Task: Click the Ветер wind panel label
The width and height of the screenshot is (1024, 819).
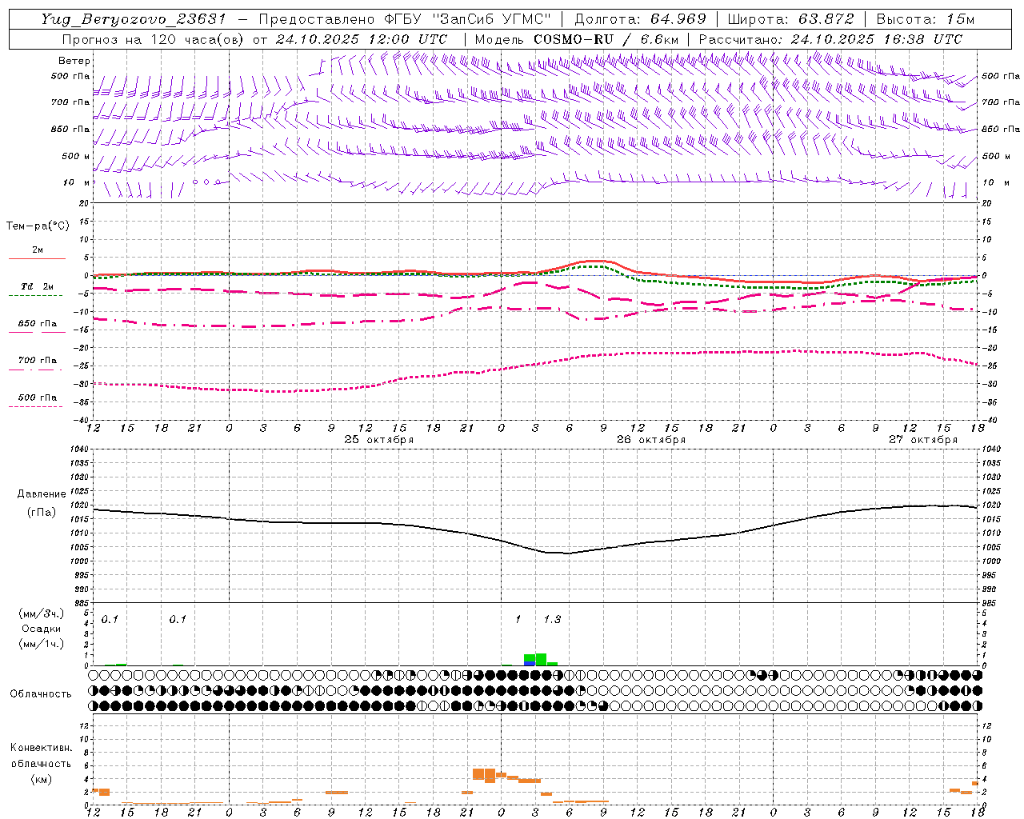Action: (74, 61)
